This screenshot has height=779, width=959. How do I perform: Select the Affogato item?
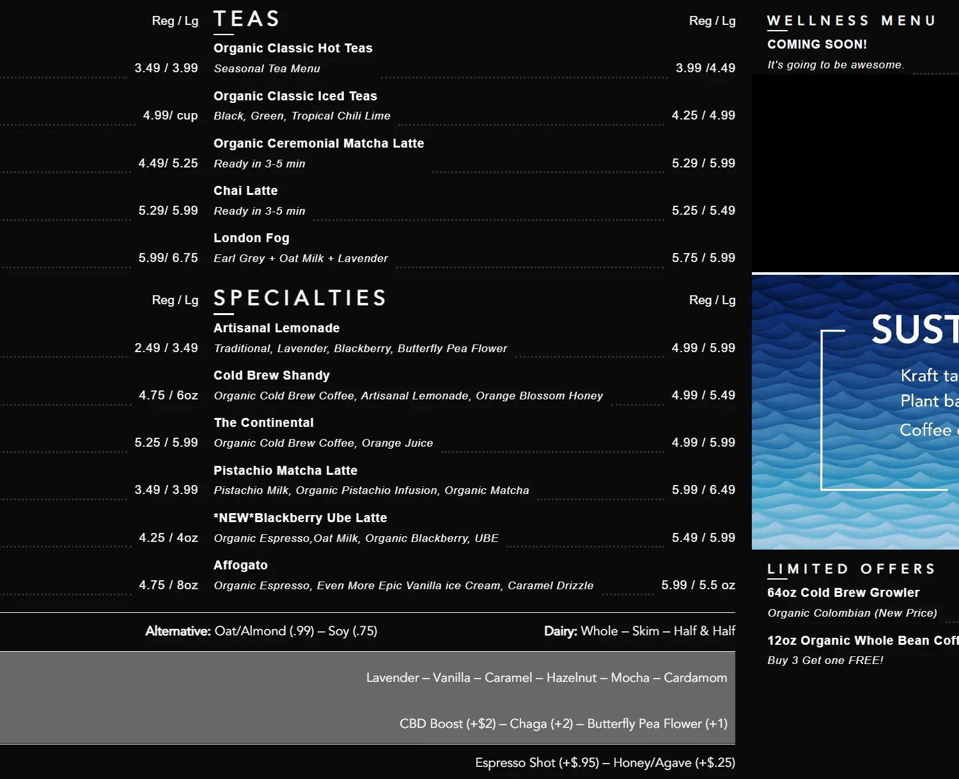coord(240,565)
